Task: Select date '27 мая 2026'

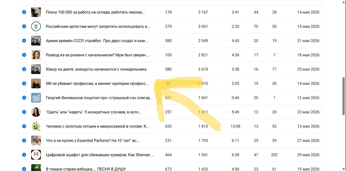Action: [x=308, y=141]
